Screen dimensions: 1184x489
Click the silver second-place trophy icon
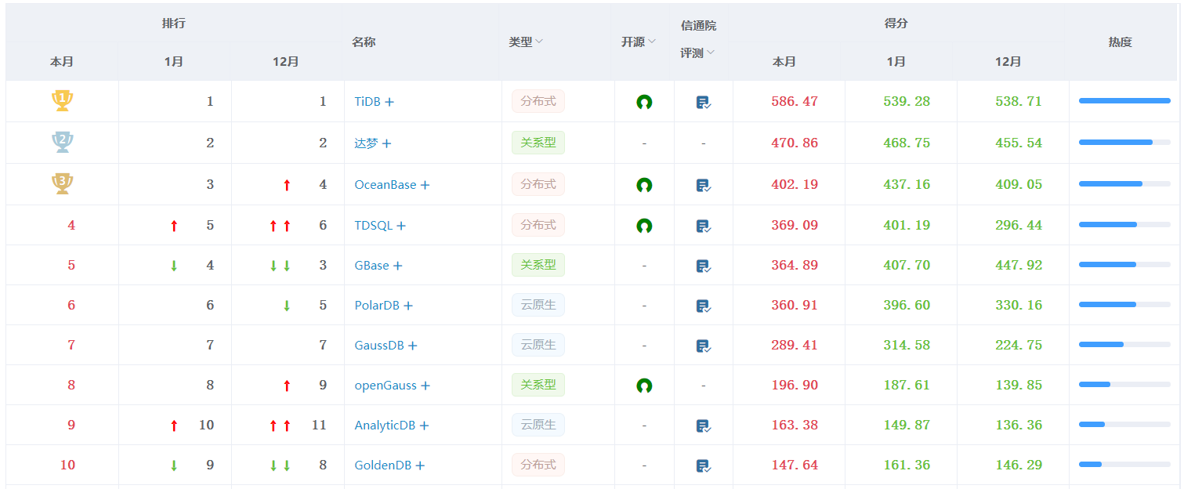pyautogui.click(x=62, y=143)
